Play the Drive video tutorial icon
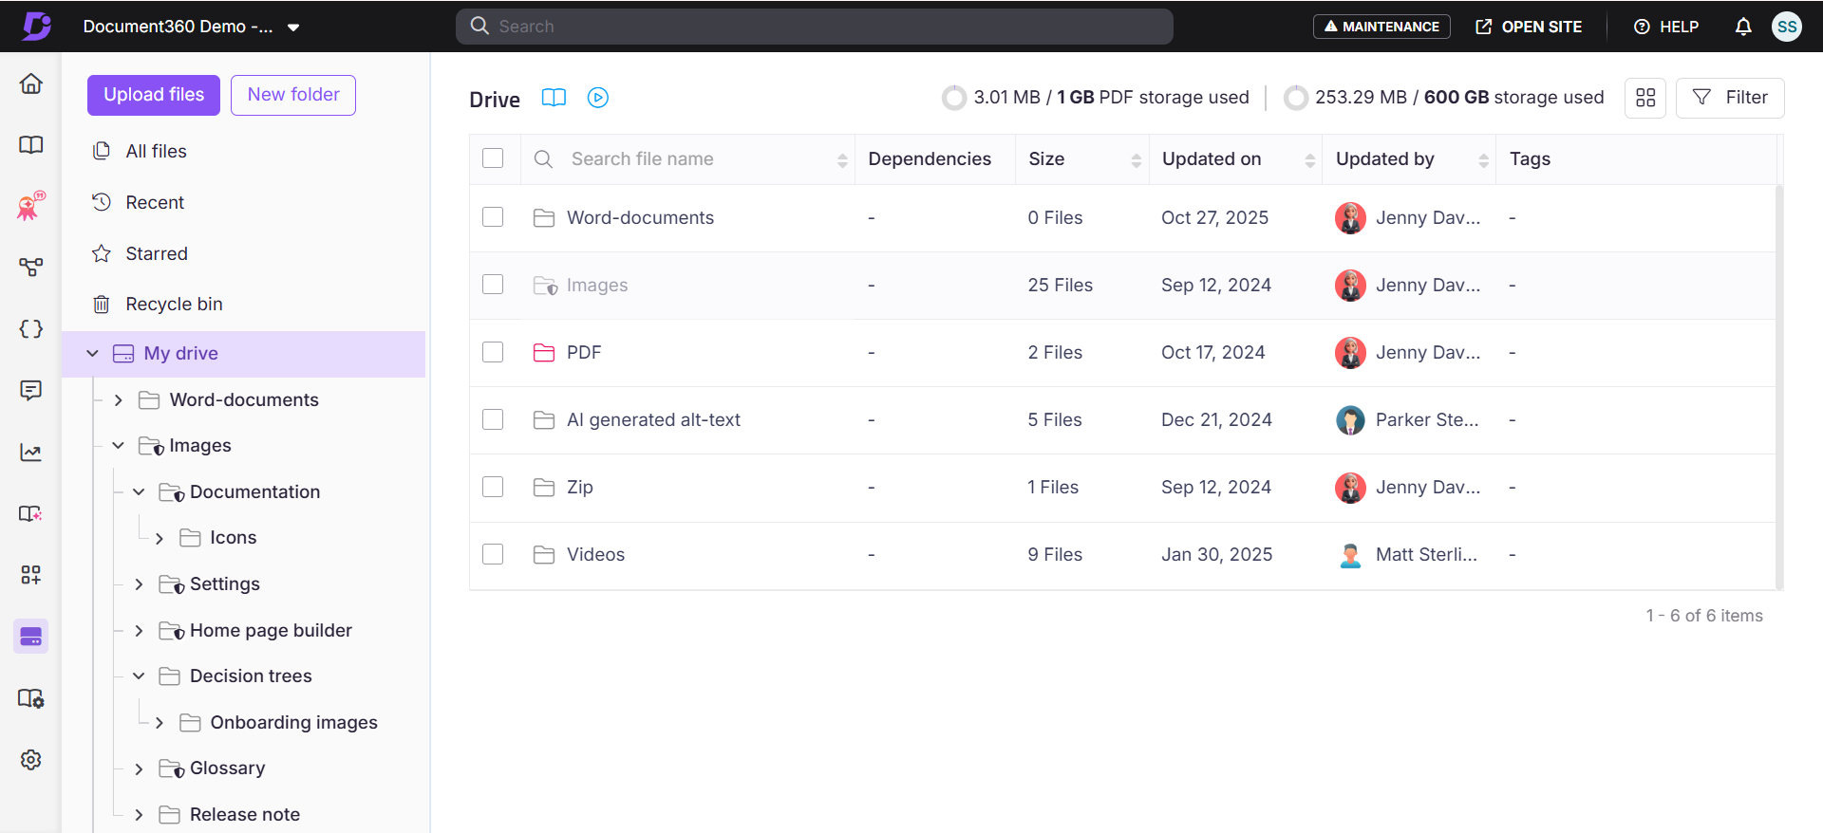1823x833 pixels. pyautogui.click(x=598, y=98)
